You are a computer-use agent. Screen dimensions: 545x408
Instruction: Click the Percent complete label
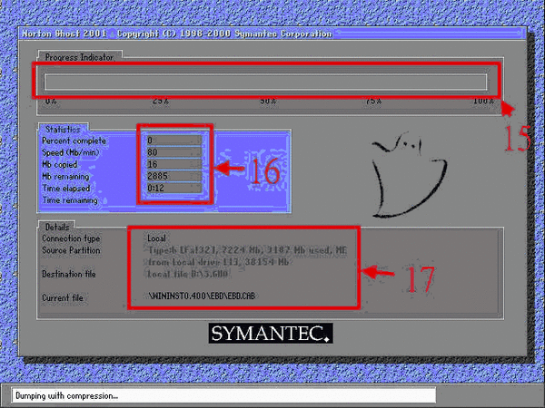pyautogui.click(x=74, y=141)
